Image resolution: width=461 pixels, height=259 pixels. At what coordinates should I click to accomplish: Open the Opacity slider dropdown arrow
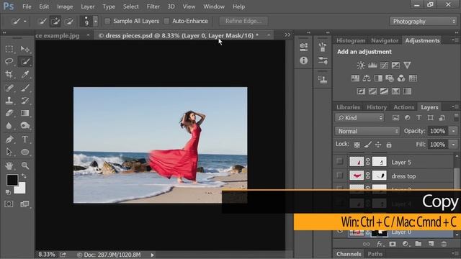pos(453,131)
